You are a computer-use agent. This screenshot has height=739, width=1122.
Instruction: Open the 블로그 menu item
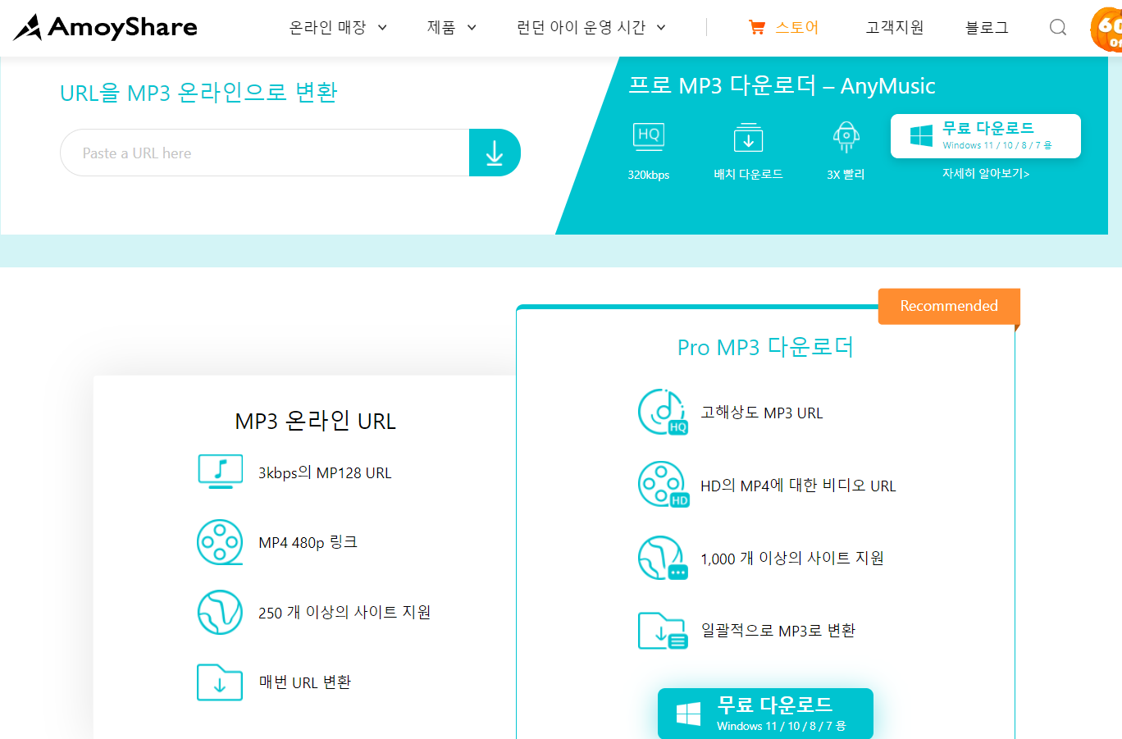987,26
